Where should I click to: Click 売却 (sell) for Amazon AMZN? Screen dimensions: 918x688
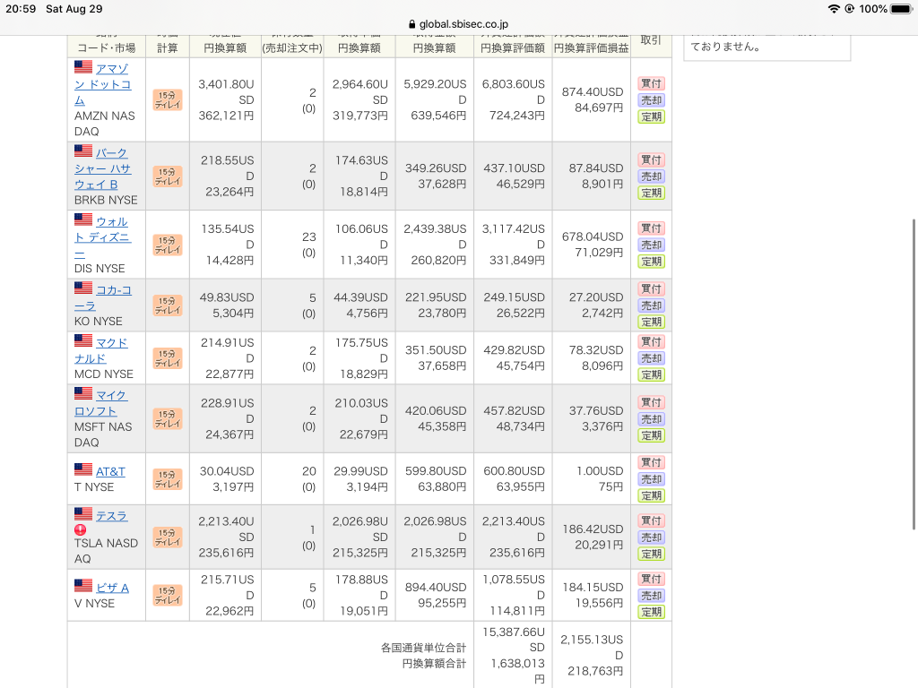pos(651,100)
